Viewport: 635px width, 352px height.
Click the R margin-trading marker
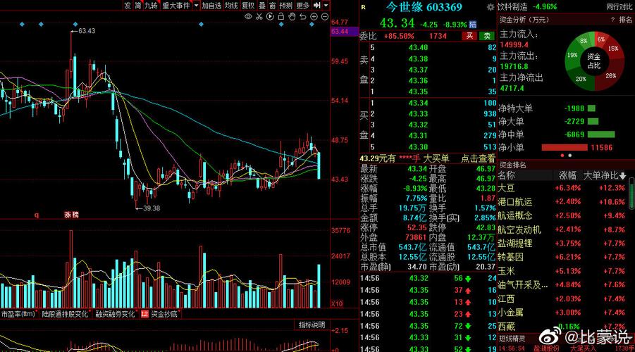(363, 7)
